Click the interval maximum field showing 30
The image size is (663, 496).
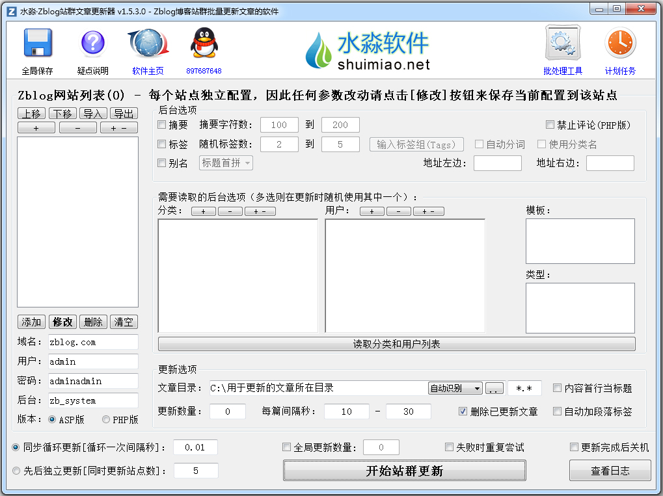(x=409, y=411)
